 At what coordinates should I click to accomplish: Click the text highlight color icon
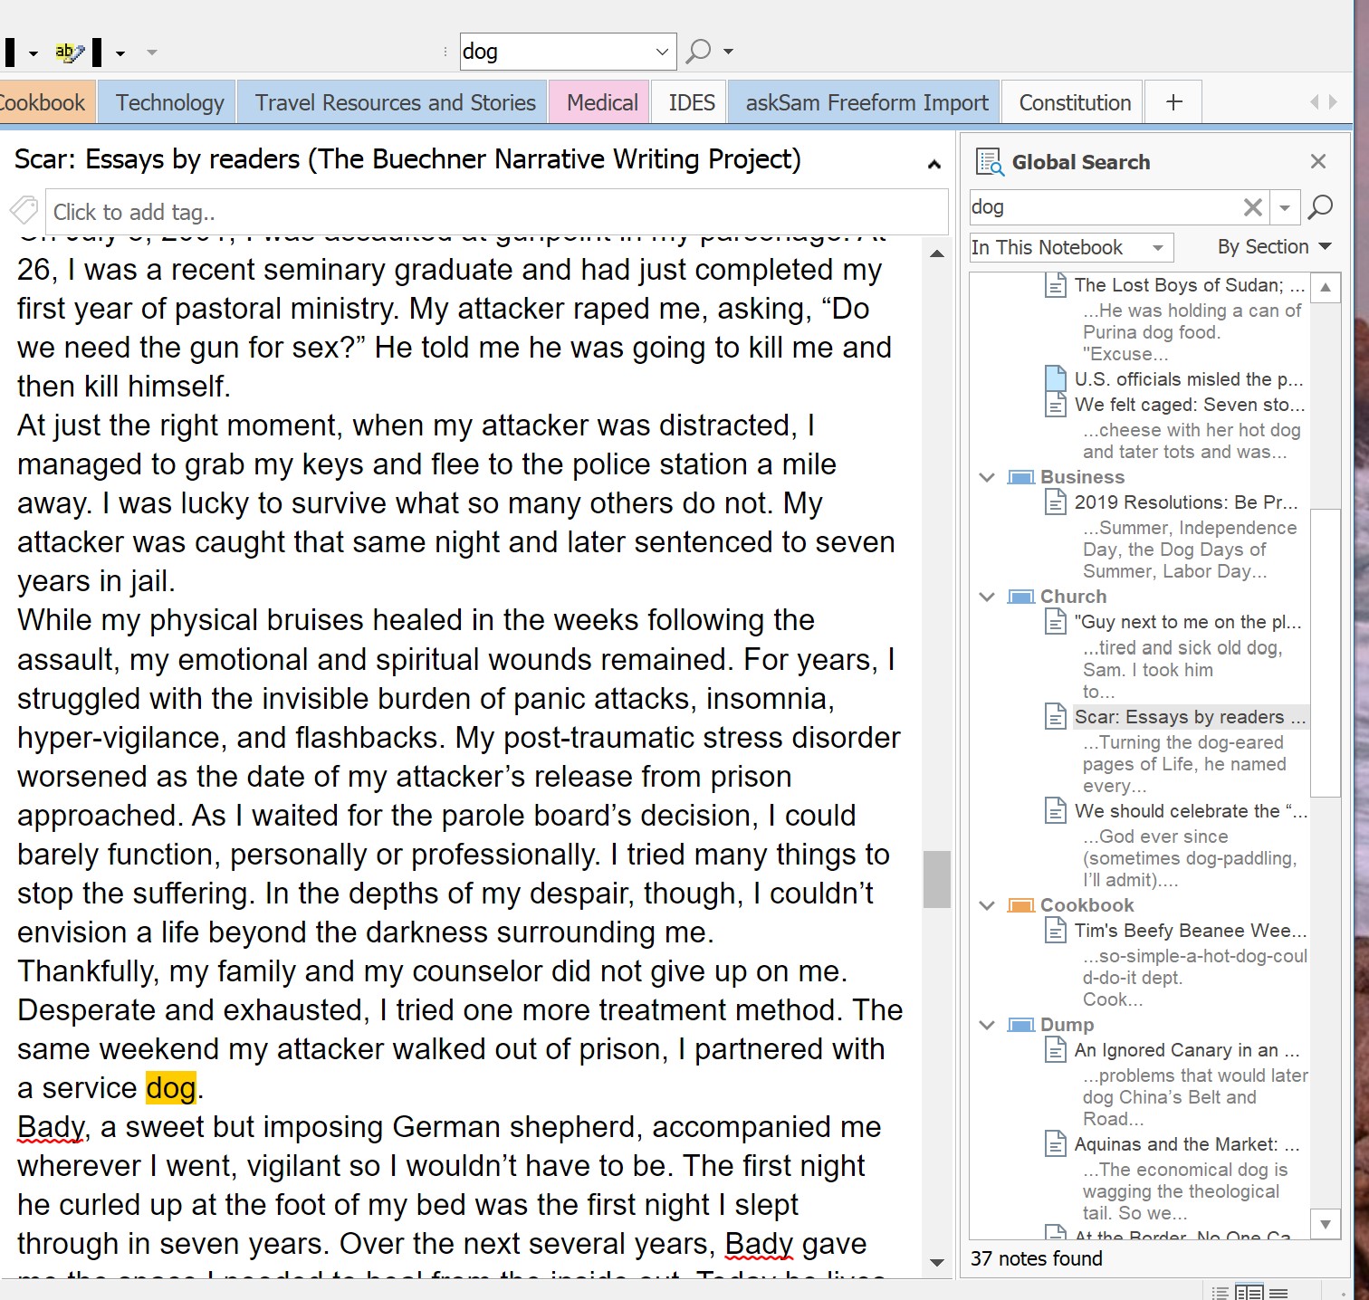click(x=69, y=53)
